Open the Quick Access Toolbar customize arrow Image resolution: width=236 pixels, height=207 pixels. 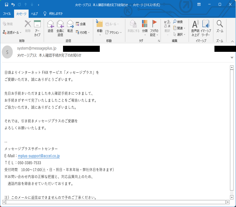point(38,5)
